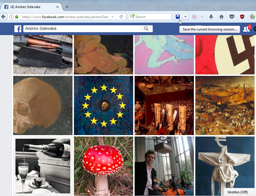Click the Facebook search magnifier button

pos(146,29)
